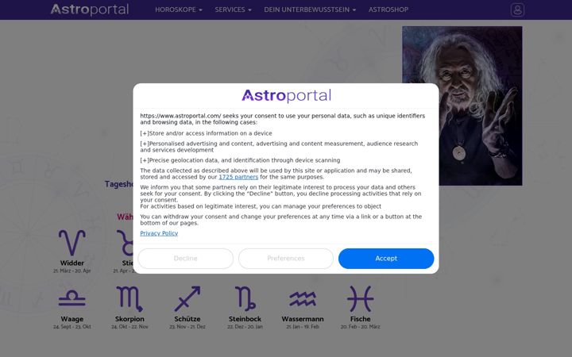Click the Fische label text

click(x=360, y=319)
